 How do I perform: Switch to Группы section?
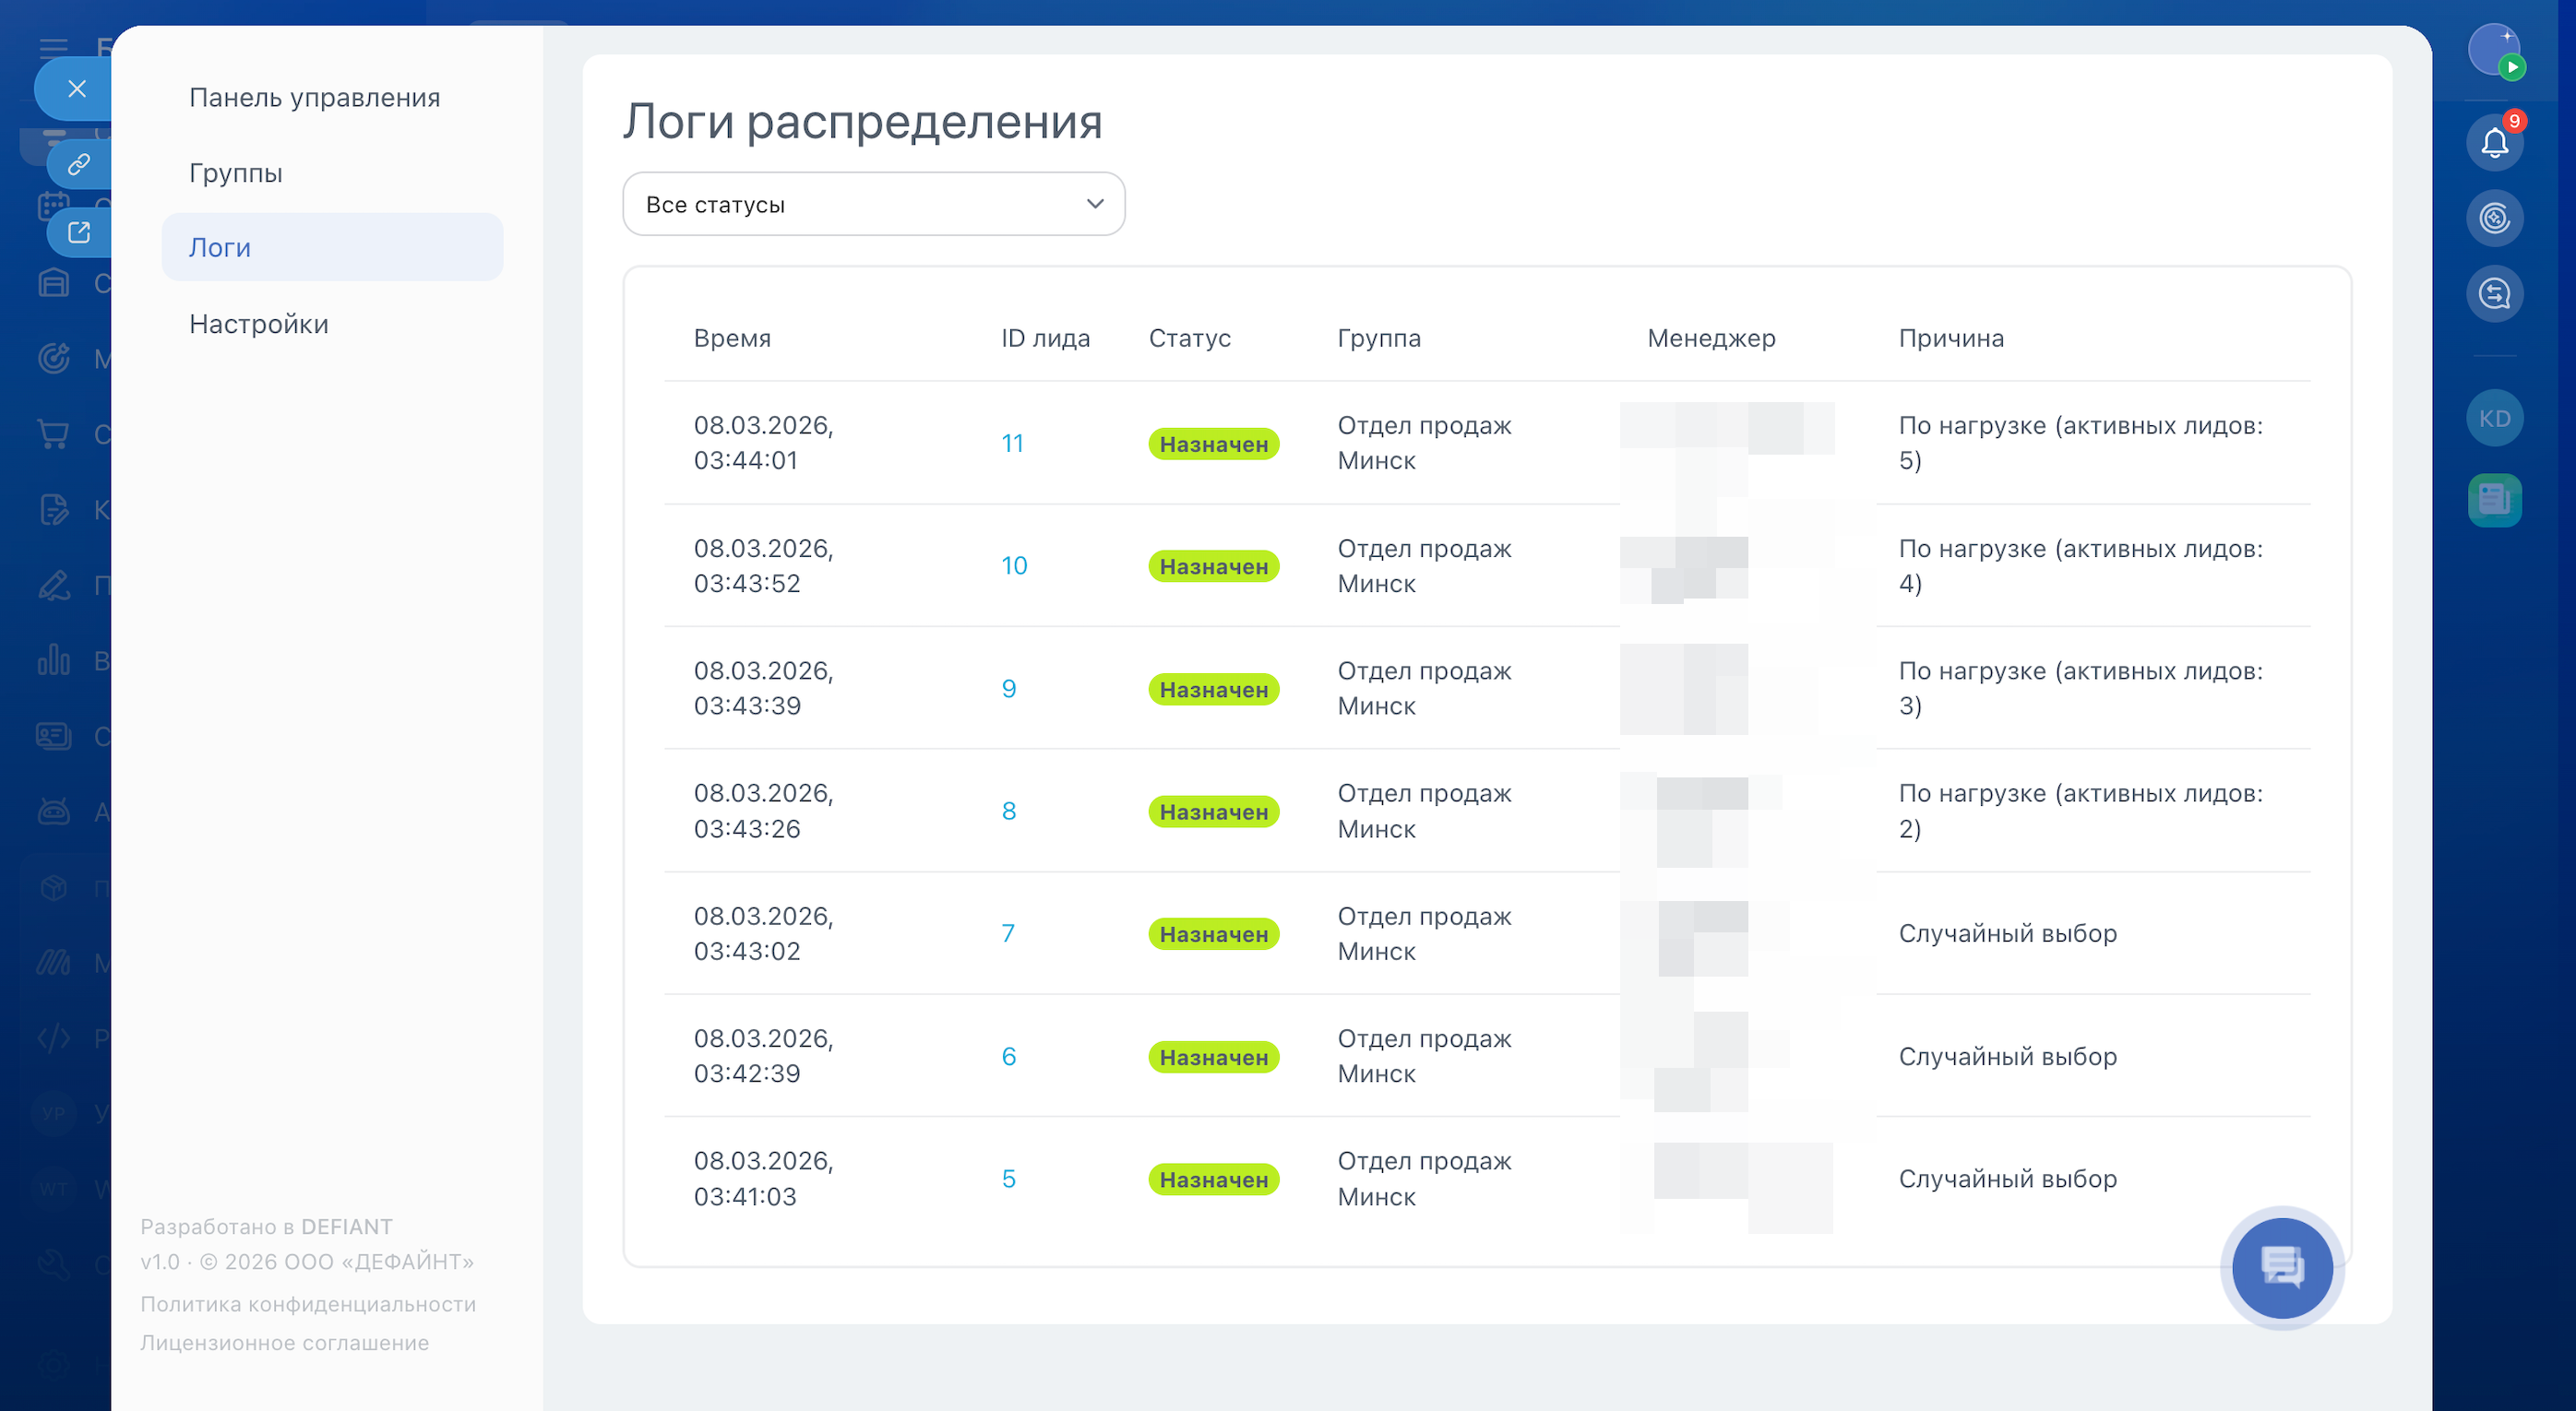(x=236, y=172)
